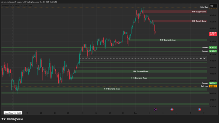Click the 25 date on the time axis

(x=82, y=113)
